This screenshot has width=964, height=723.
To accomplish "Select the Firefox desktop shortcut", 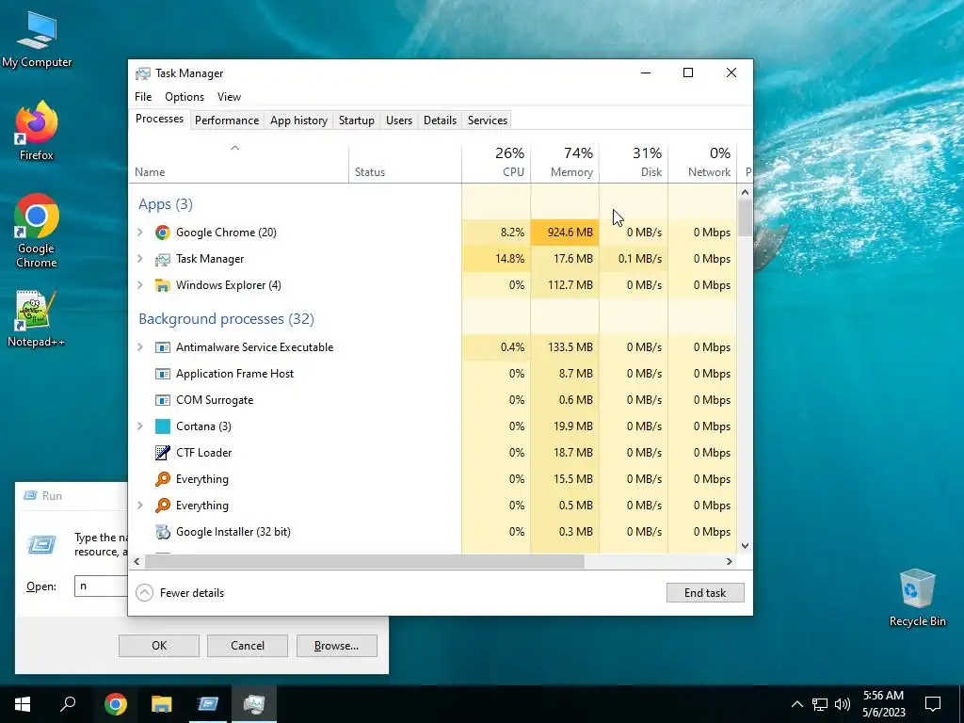I will pyautogui.click(x=37, y=132).
